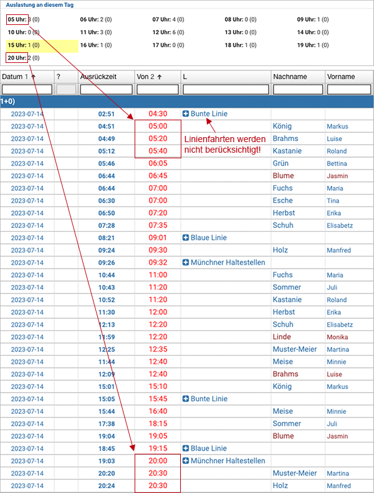Sort by the Ausrückzeit column header
The height and width of the screenshot is (493, 374).
coord(107,77)
